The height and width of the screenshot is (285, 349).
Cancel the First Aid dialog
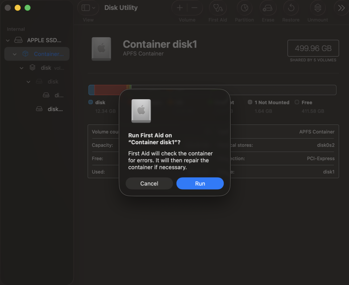point(149,183)
